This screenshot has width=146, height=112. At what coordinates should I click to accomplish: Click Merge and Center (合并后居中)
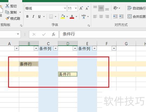(137, 17)
